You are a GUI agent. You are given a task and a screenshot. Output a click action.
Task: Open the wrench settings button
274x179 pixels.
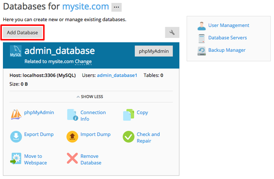click(x=172, y=33)
